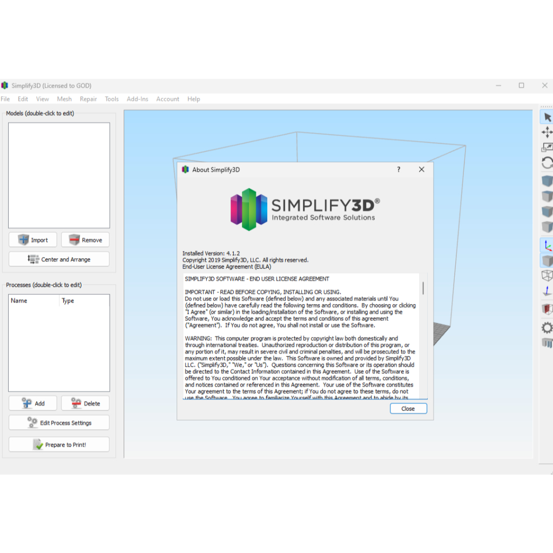Switch to wireframe model rendering

click(x=547, y=276)
